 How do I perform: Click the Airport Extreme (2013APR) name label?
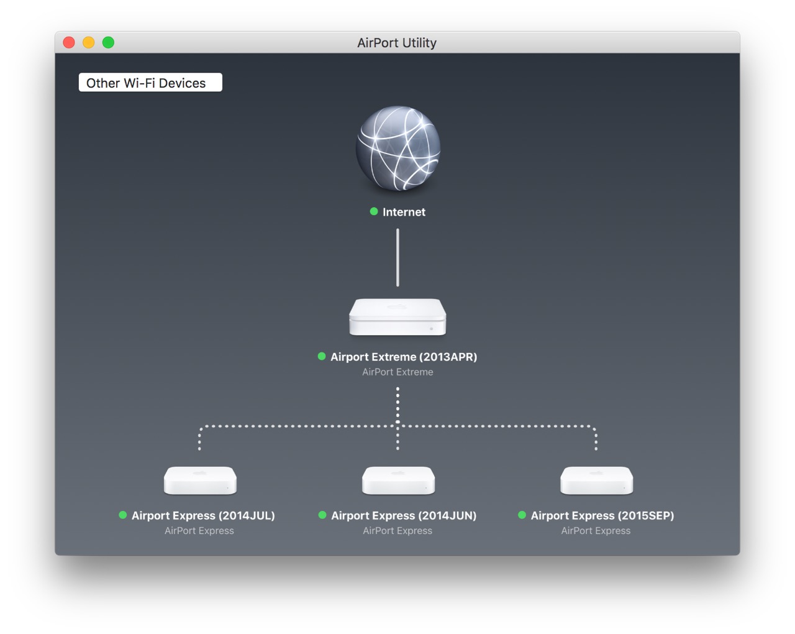point(404,357)
